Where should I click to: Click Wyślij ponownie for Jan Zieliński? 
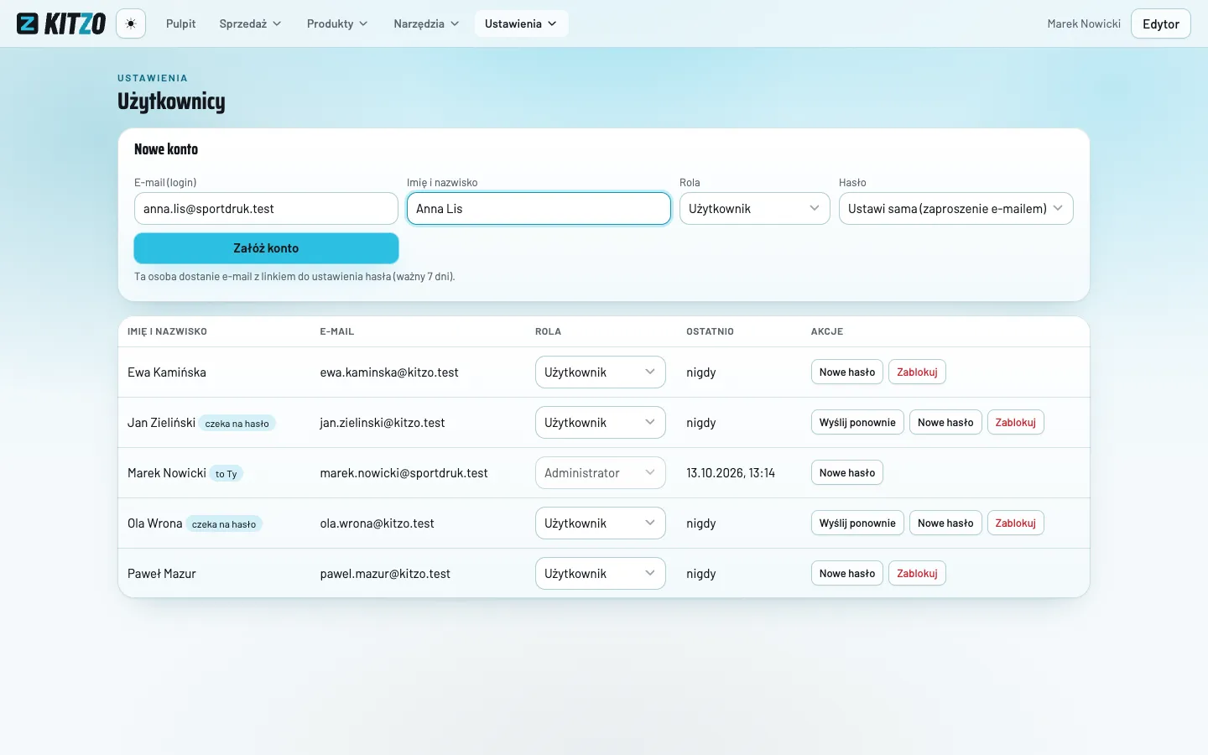click(857, 423)
